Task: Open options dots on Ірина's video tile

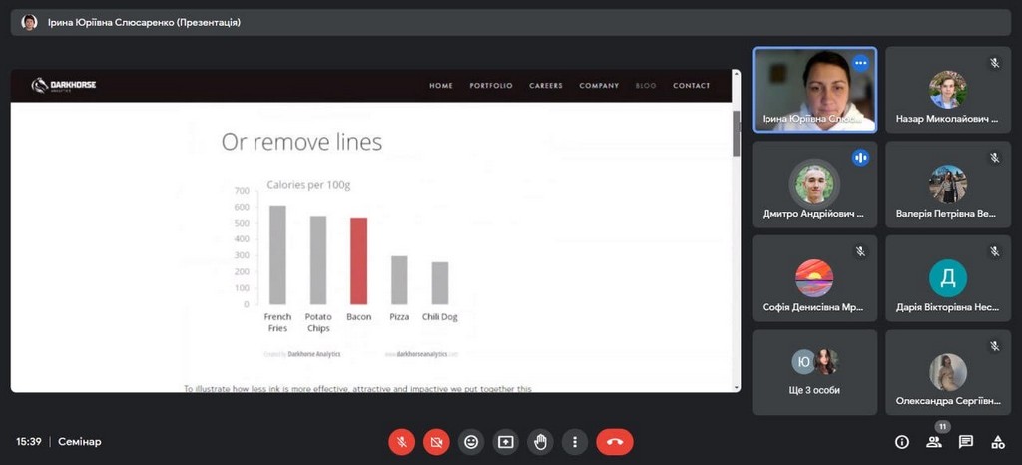Action: coord(860,63)
